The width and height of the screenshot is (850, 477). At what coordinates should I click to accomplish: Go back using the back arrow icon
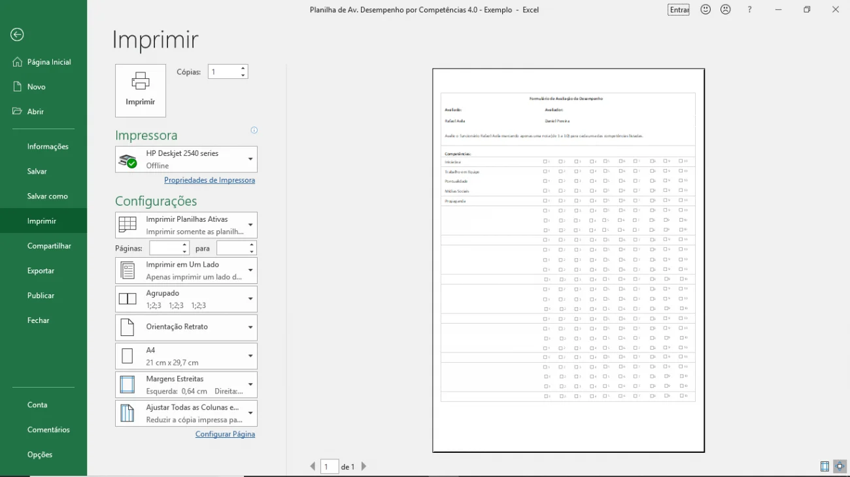(17, 35)
